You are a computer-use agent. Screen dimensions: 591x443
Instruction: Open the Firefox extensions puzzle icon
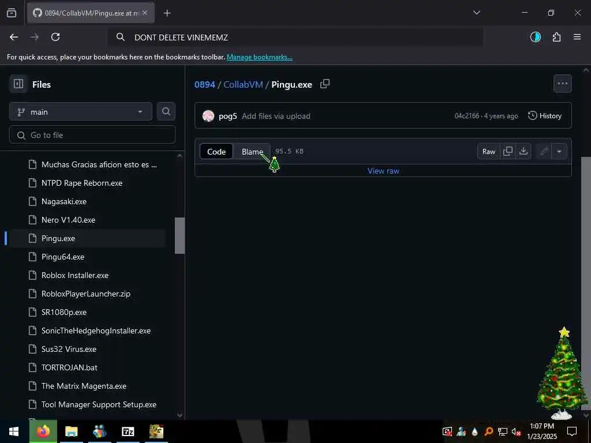pos(556,37)
